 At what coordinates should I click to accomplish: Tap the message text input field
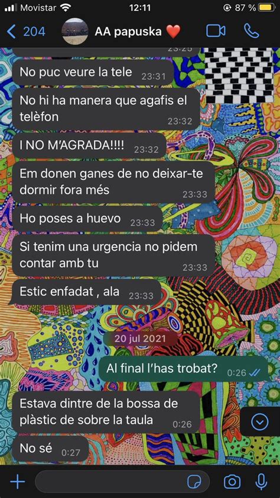click(122, 482)
